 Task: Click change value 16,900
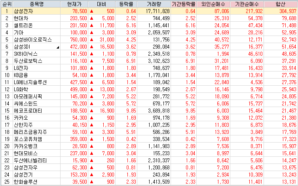click(107, 111)
